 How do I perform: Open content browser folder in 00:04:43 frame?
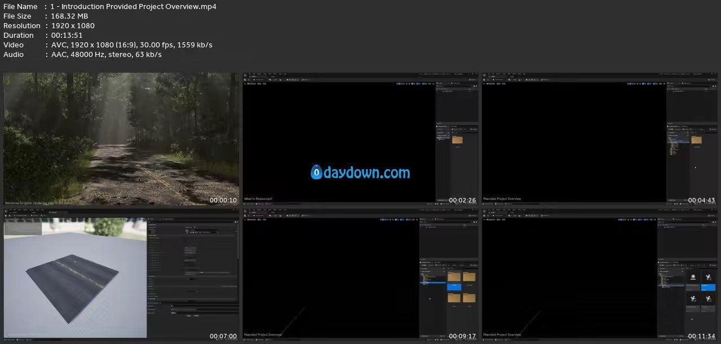click(696, 140)
